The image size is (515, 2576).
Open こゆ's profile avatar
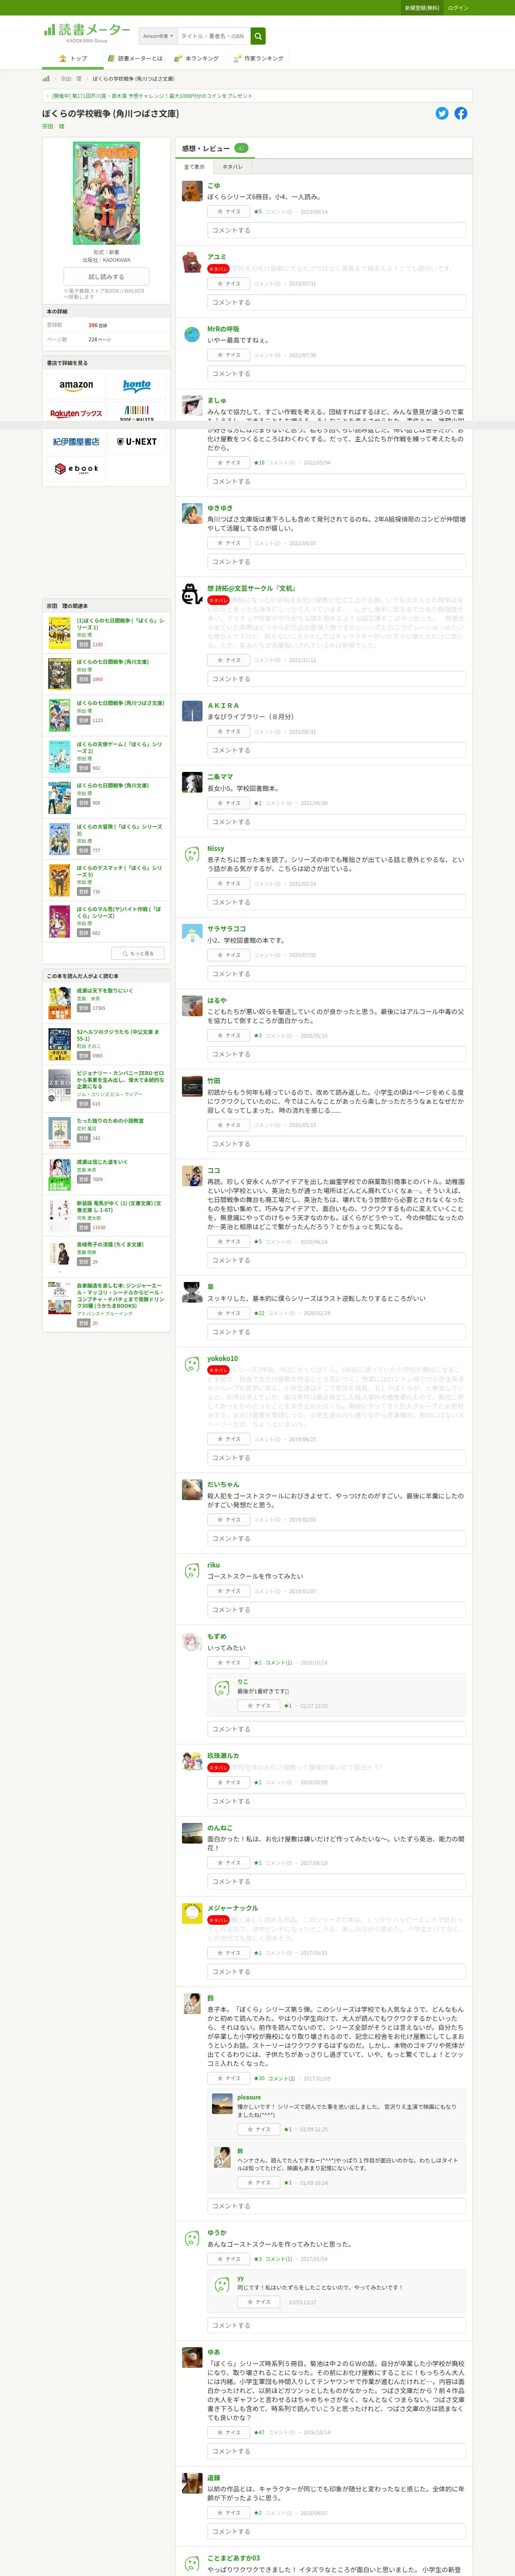coord(192,191)
